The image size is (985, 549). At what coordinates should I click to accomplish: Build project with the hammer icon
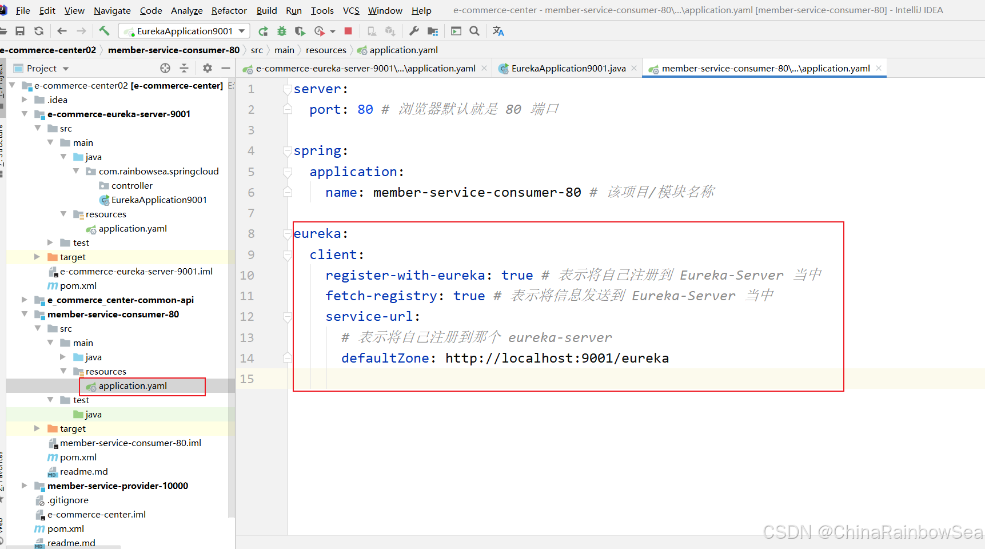click(x=104, y=31)
